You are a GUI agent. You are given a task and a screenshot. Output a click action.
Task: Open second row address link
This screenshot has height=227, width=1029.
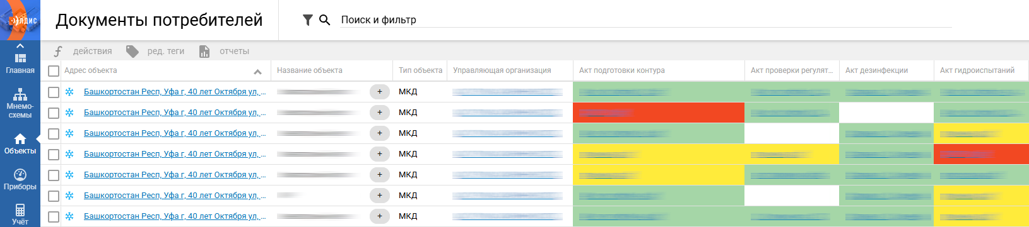tap(175, 113)
